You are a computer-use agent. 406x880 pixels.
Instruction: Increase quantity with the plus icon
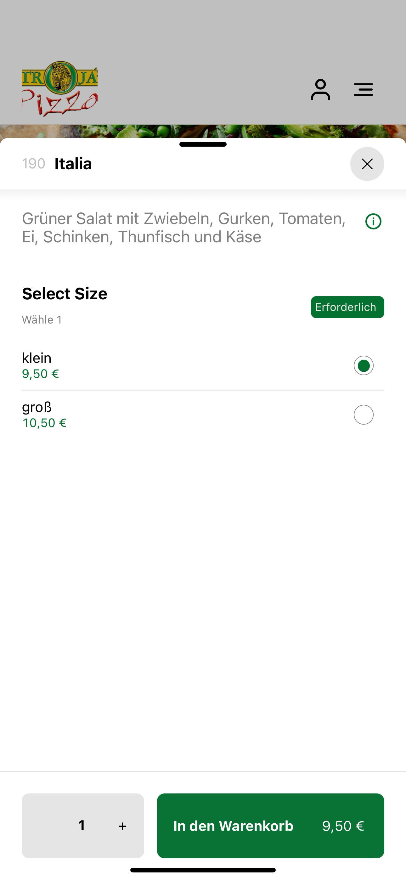[x=122, y=826]
